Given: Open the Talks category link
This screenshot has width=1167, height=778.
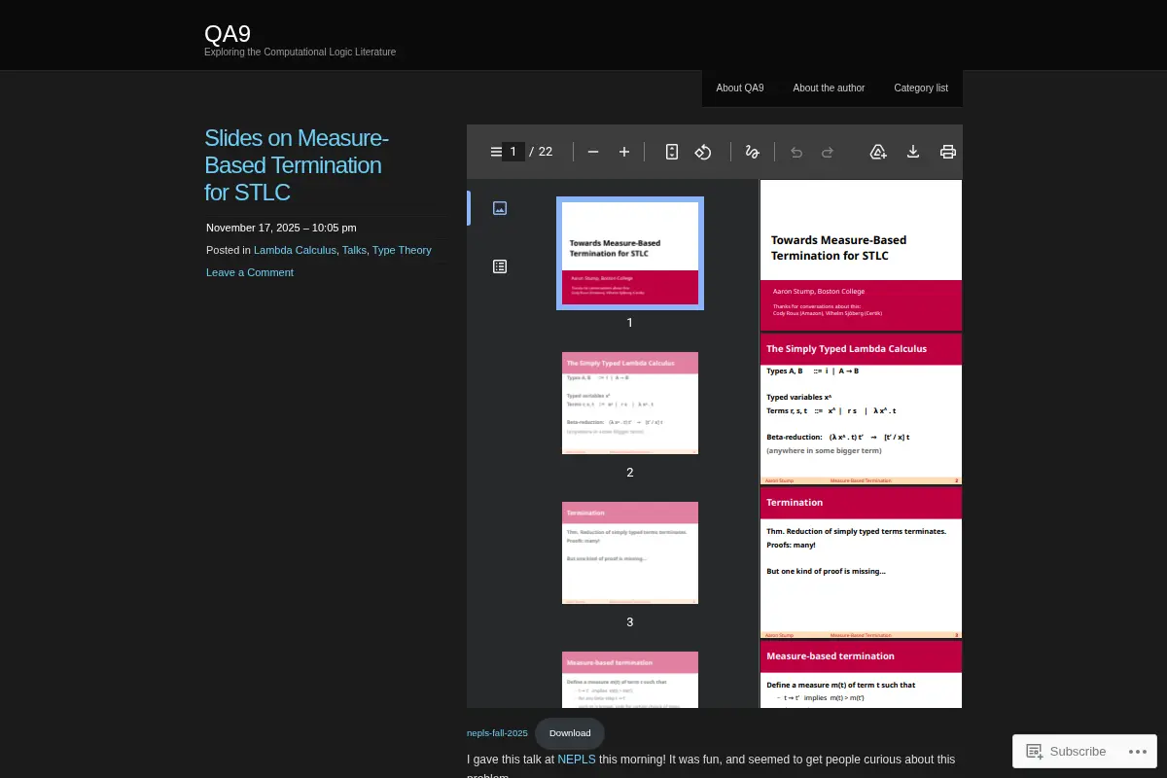Looking at the screenshot, I should point(354,250).
